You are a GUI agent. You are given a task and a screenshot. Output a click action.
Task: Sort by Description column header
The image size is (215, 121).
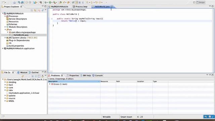click(x=74, y=81)
